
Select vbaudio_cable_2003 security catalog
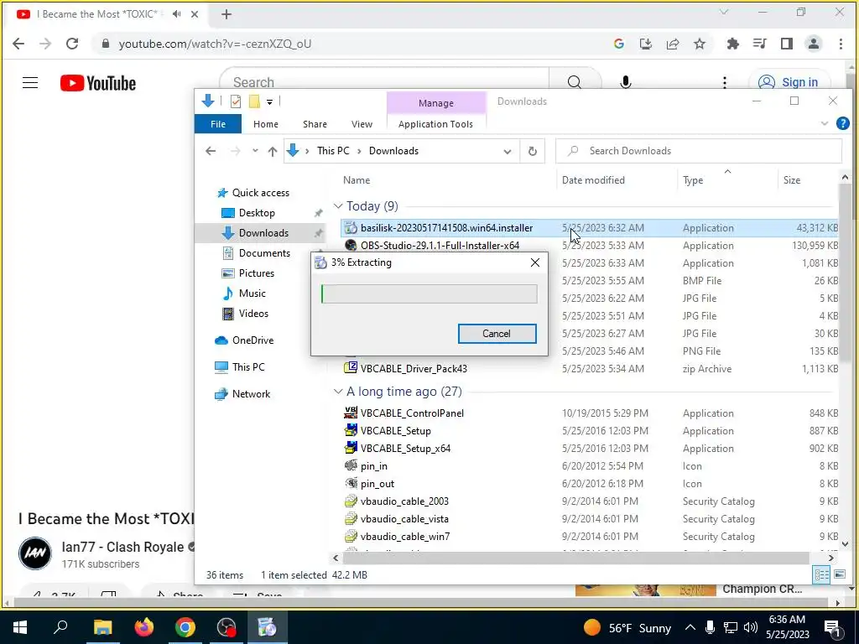pyautogui.click(x=404, y=501)
